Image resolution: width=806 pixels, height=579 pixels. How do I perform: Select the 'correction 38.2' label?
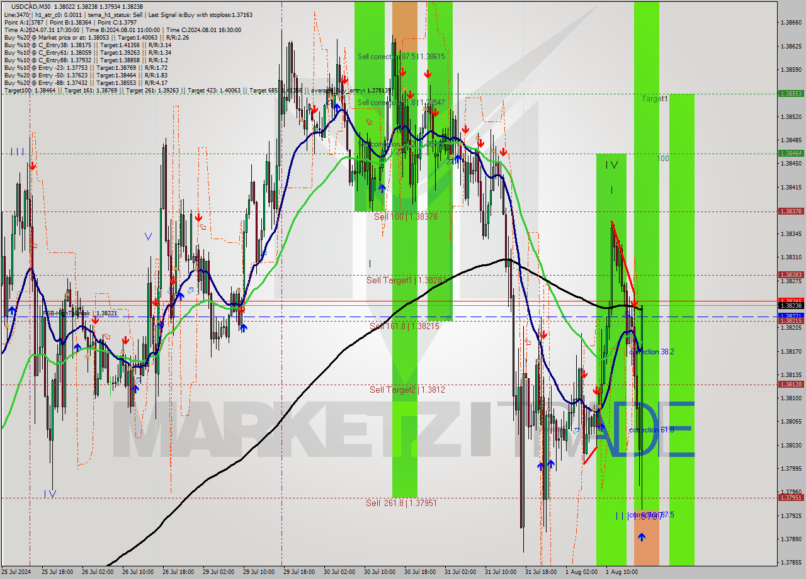coord(652,352)
